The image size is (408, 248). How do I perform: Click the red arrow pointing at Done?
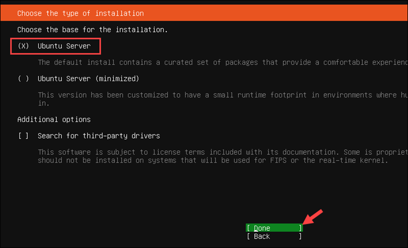click(x=313, y=217)
